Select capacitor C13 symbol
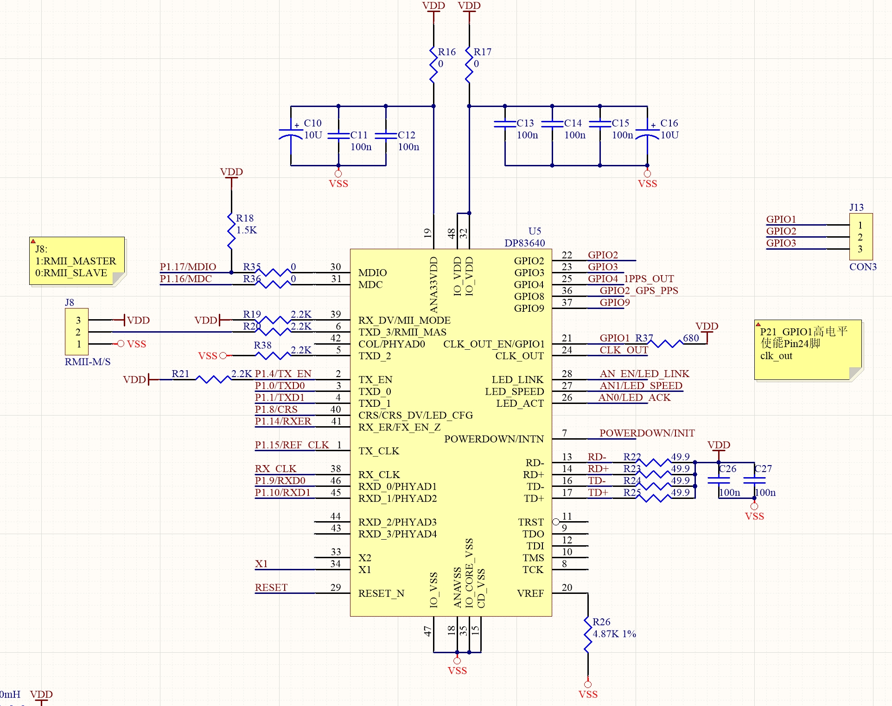 pos(505,124)
